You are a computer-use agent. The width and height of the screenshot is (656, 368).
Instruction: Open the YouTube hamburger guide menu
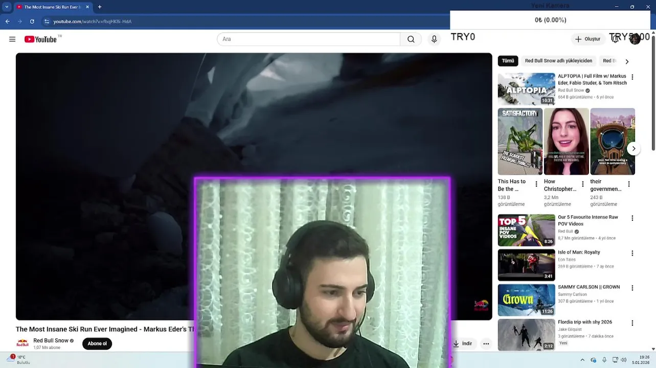[x=12, y=39]
